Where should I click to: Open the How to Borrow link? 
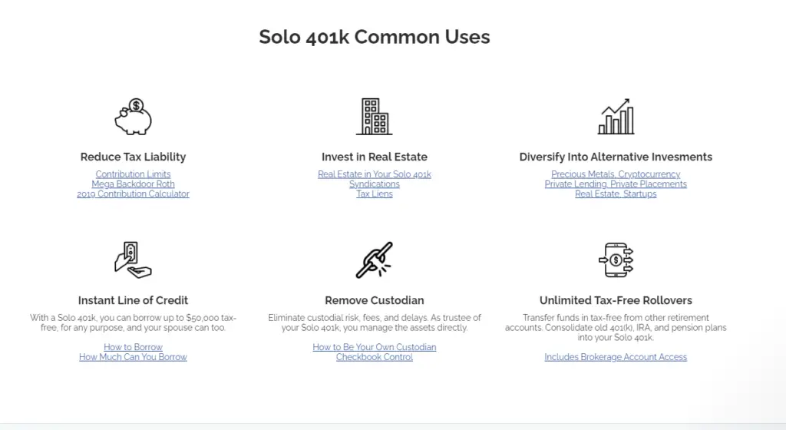coord(133,347)
